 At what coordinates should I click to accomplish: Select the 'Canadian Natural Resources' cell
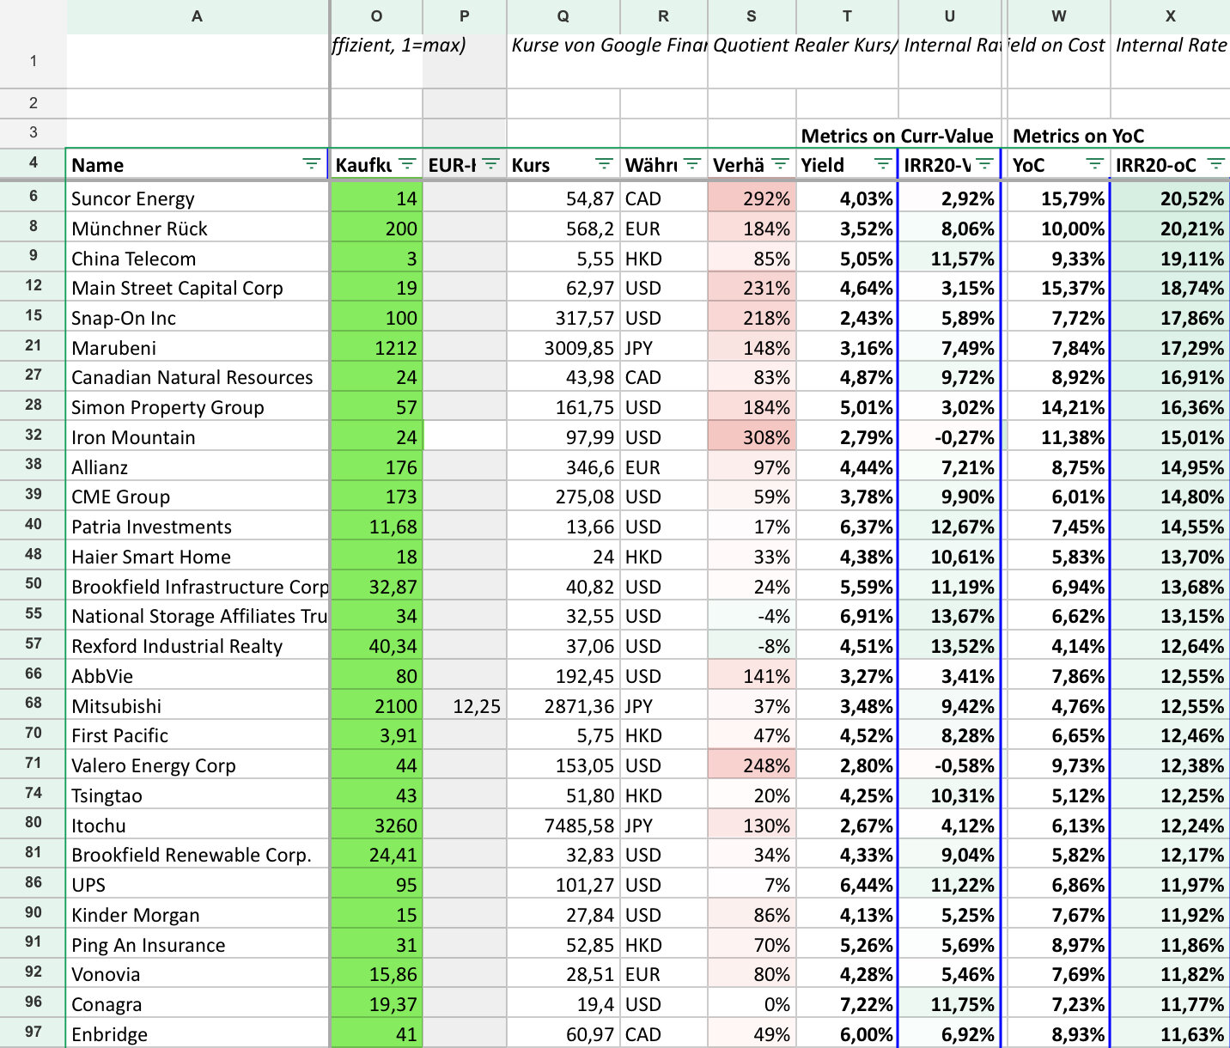[198, 377]
